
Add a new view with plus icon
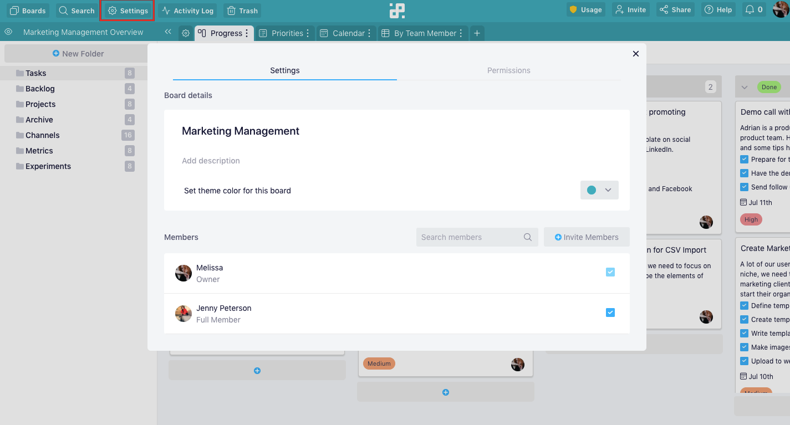click(477, 33)
